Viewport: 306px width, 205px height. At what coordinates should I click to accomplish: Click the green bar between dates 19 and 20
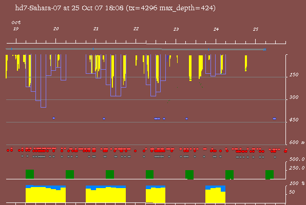[x=30, y=174]
